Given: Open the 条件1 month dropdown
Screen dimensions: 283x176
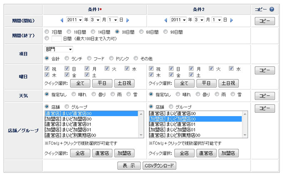Looking at the screenshot, I should [95, 20].
